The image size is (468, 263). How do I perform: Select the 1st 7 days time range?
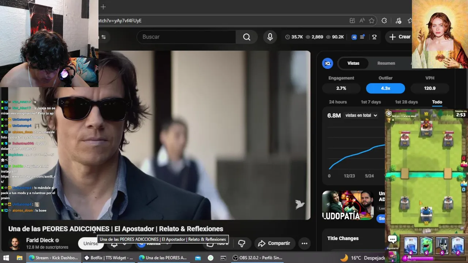coord(371,102)
